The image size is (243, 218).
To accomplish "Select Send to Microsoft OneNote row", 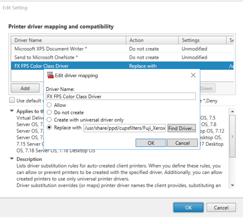I will 45,57.
